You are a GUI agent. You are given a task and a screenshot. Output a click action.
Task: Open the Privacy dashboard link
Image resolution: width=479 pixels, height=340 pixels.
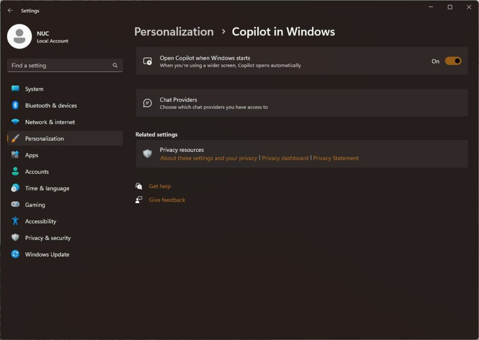click(285, 158)
